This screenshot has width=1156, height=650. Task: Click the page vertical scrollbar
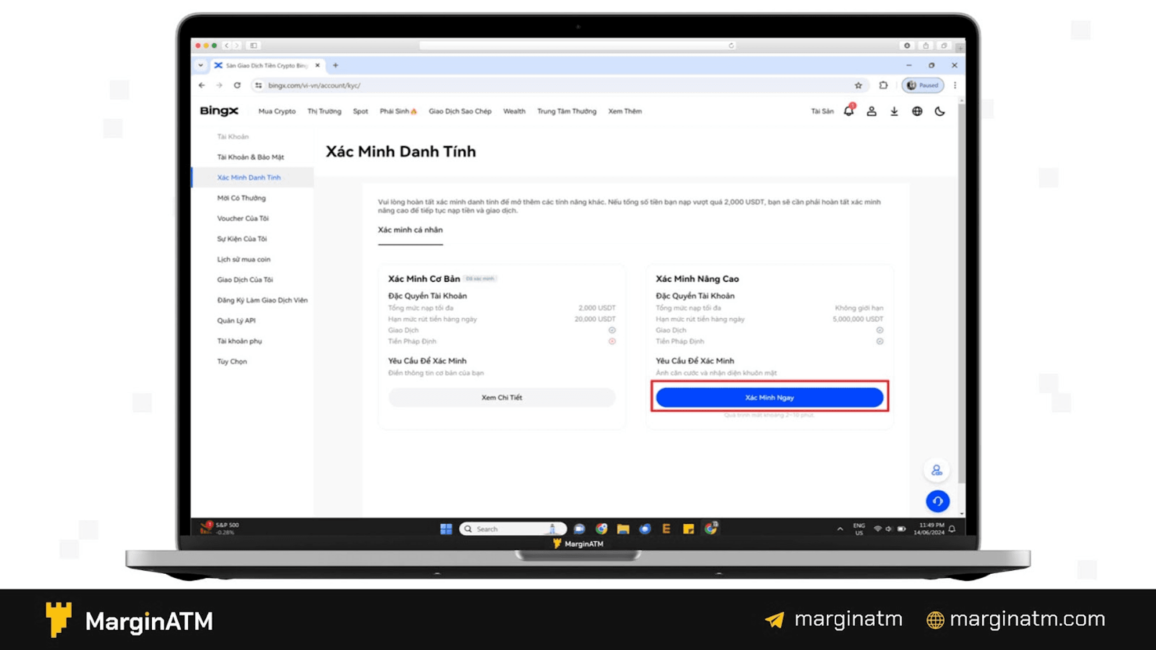tap(961, 293)
